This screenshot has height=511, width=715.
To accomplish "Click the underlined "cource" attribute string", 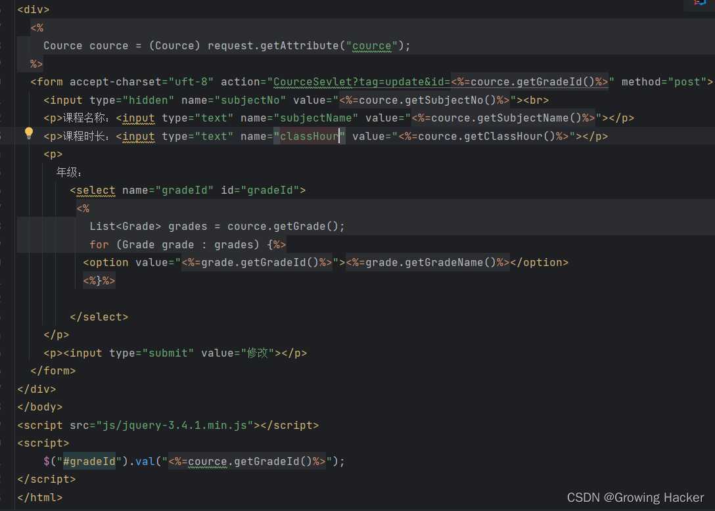I will [372, 45].
